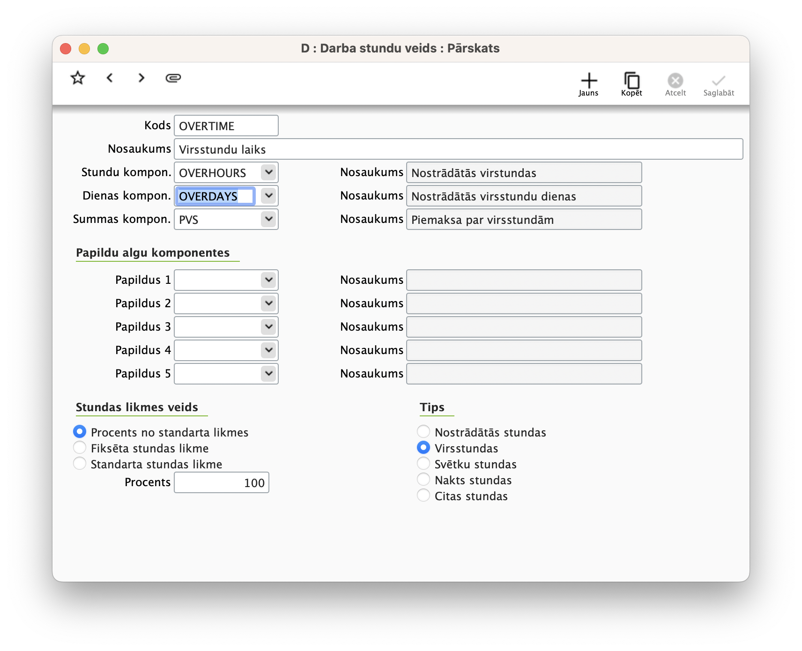Screen dimensions: 802x651
Task: Expand Papildus 2 dropdown
Action: (x=269, y=303)
